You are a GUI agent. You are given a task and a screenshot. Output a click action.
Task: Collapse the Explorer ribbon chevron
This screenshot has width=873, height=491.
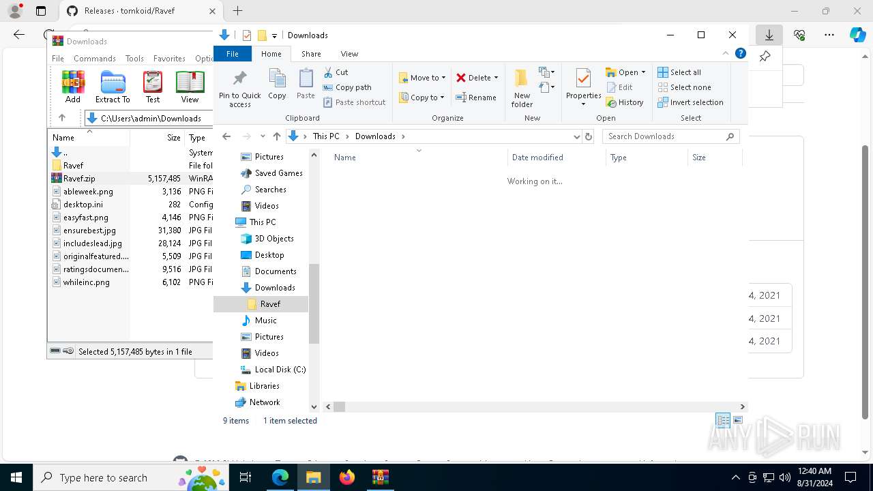tap(726, 53)
